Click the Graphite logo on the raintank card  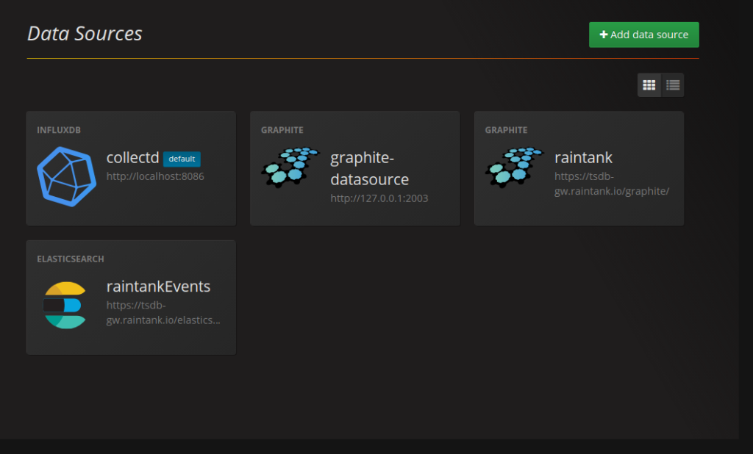[x=514, y=168]
